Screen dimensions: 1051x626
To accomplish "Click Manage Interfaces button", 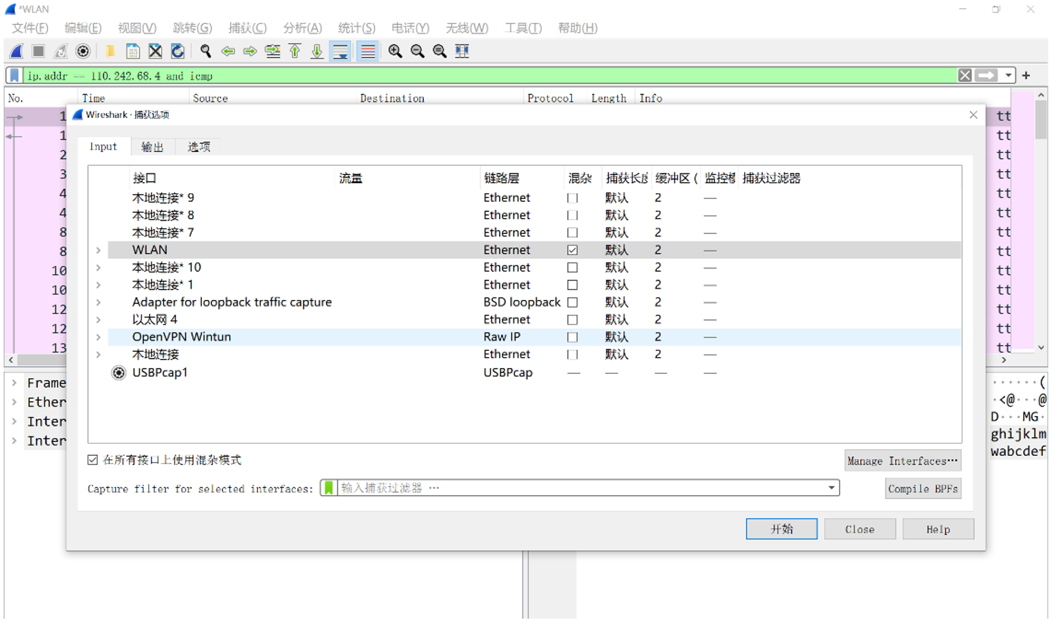I will (903, 461).
